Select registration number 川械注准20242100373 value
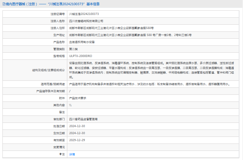The height and width of the screenshot is (160, 243). [x=84, y=14]
